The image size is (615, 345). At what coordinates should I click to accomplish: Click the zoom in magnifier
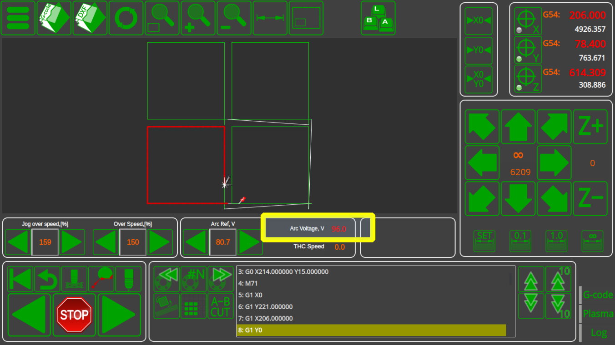click(198, 18)
